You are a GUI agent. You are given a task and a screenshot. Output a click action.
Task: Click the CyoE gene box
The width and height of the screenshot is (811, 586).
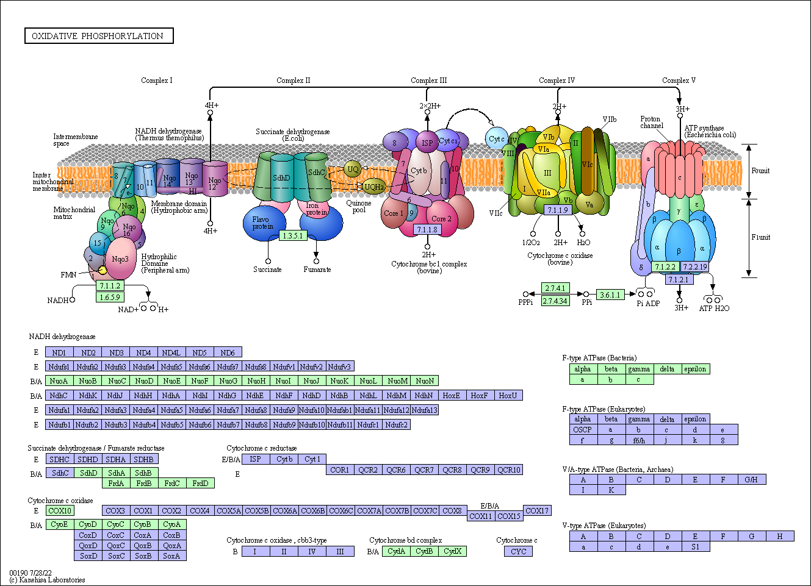click(x=60, y=524)
